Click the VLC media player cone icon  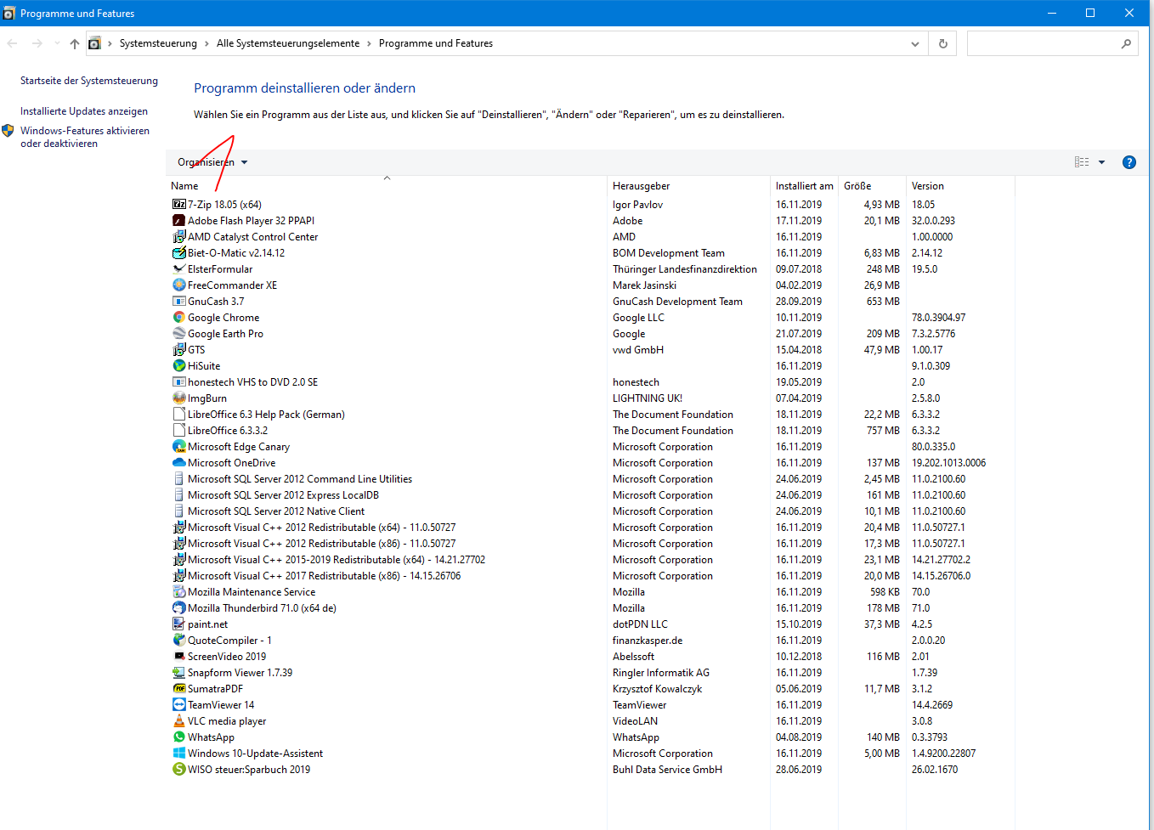178,720
